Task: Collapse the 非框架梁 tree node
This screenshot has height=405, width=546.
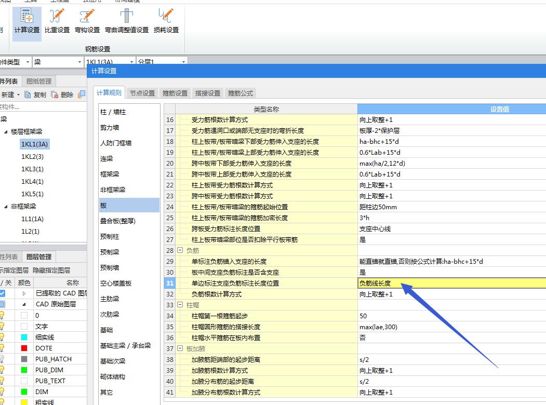Action: coord(6,207)
